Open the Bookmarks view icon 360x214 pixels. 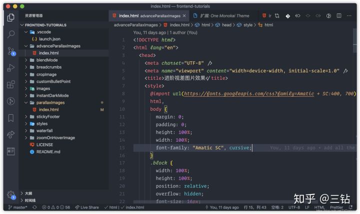pos(11,118)
